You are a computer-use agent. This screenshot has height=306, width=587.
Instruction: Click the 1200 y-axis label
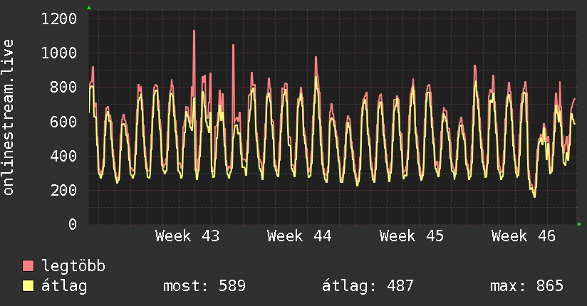pyautogui.click(x=59, y=19)
